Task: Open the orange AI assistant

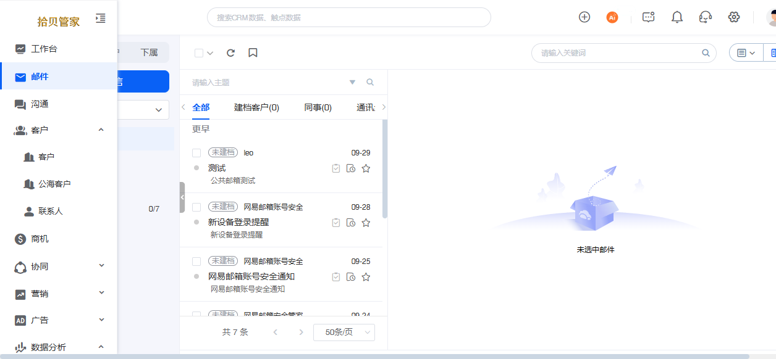Action: (x=612, y=17)
